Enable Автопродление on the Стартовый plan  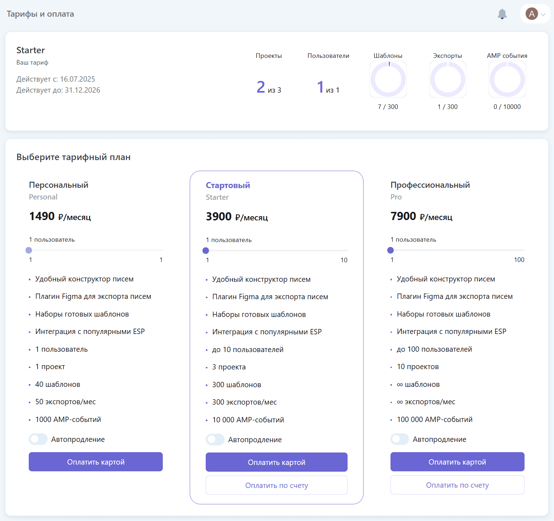pyautogui.click(x=215, y=439)
